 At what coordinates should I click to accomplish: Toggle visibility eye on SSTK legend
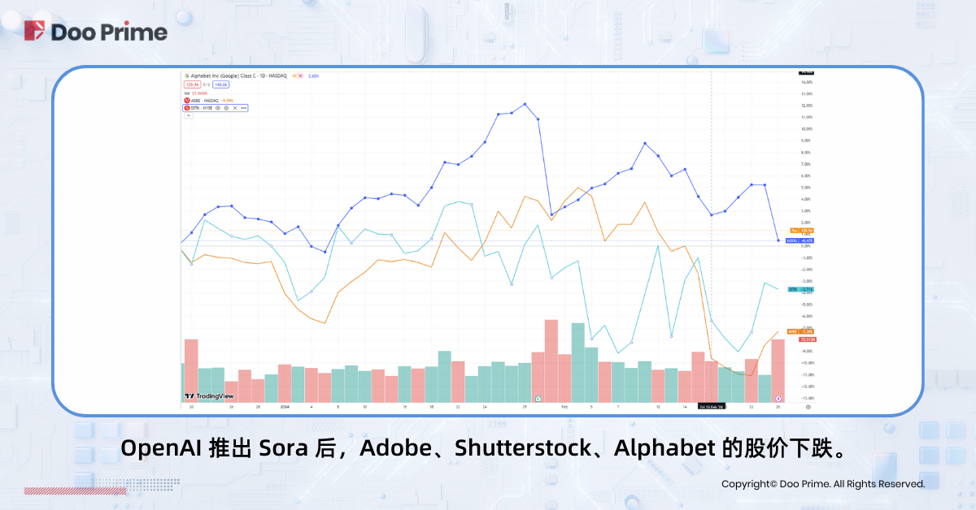tap(217, 107)
